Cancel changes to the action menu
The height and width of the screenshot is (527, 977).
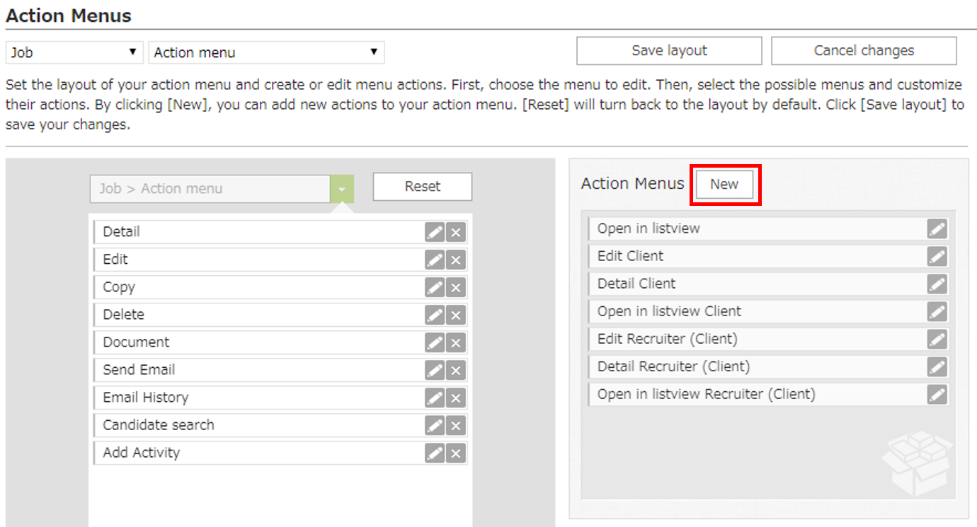tap(863, 50)
